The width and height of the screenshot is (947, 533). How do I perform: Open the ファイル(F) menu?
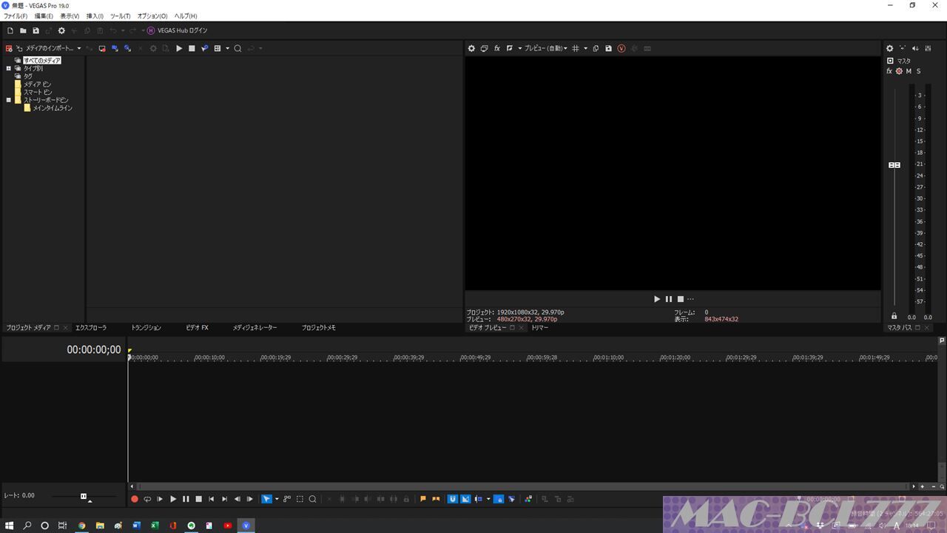[16, 16]
